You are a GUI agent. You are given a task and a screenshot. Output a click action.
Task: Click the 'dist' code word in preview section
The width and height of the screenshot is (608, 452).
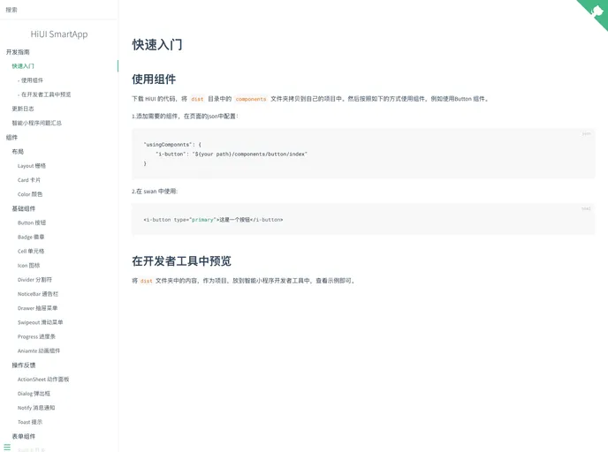pos(146,282)
